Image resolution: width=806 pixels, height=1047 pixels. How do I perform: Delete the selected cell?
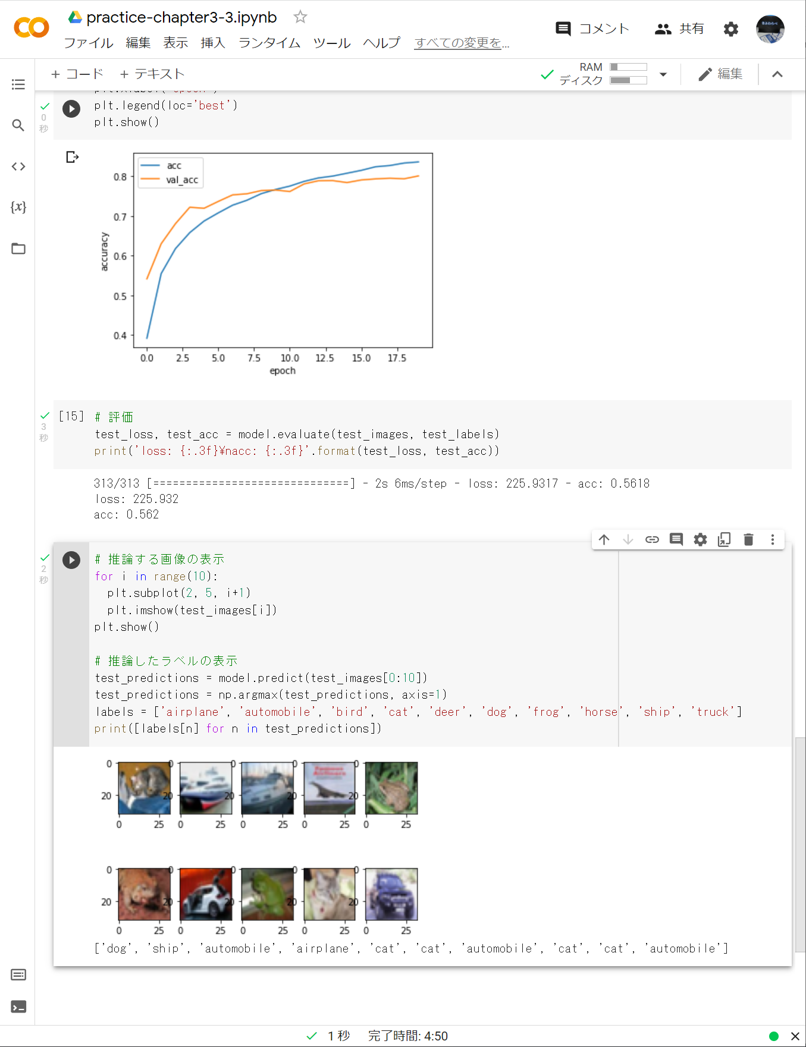coord(749,539)
